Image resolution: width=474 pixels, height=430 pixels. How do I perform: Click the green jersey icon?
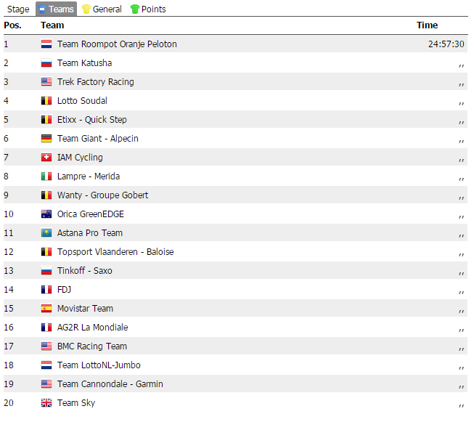click(x=135, y=9)
